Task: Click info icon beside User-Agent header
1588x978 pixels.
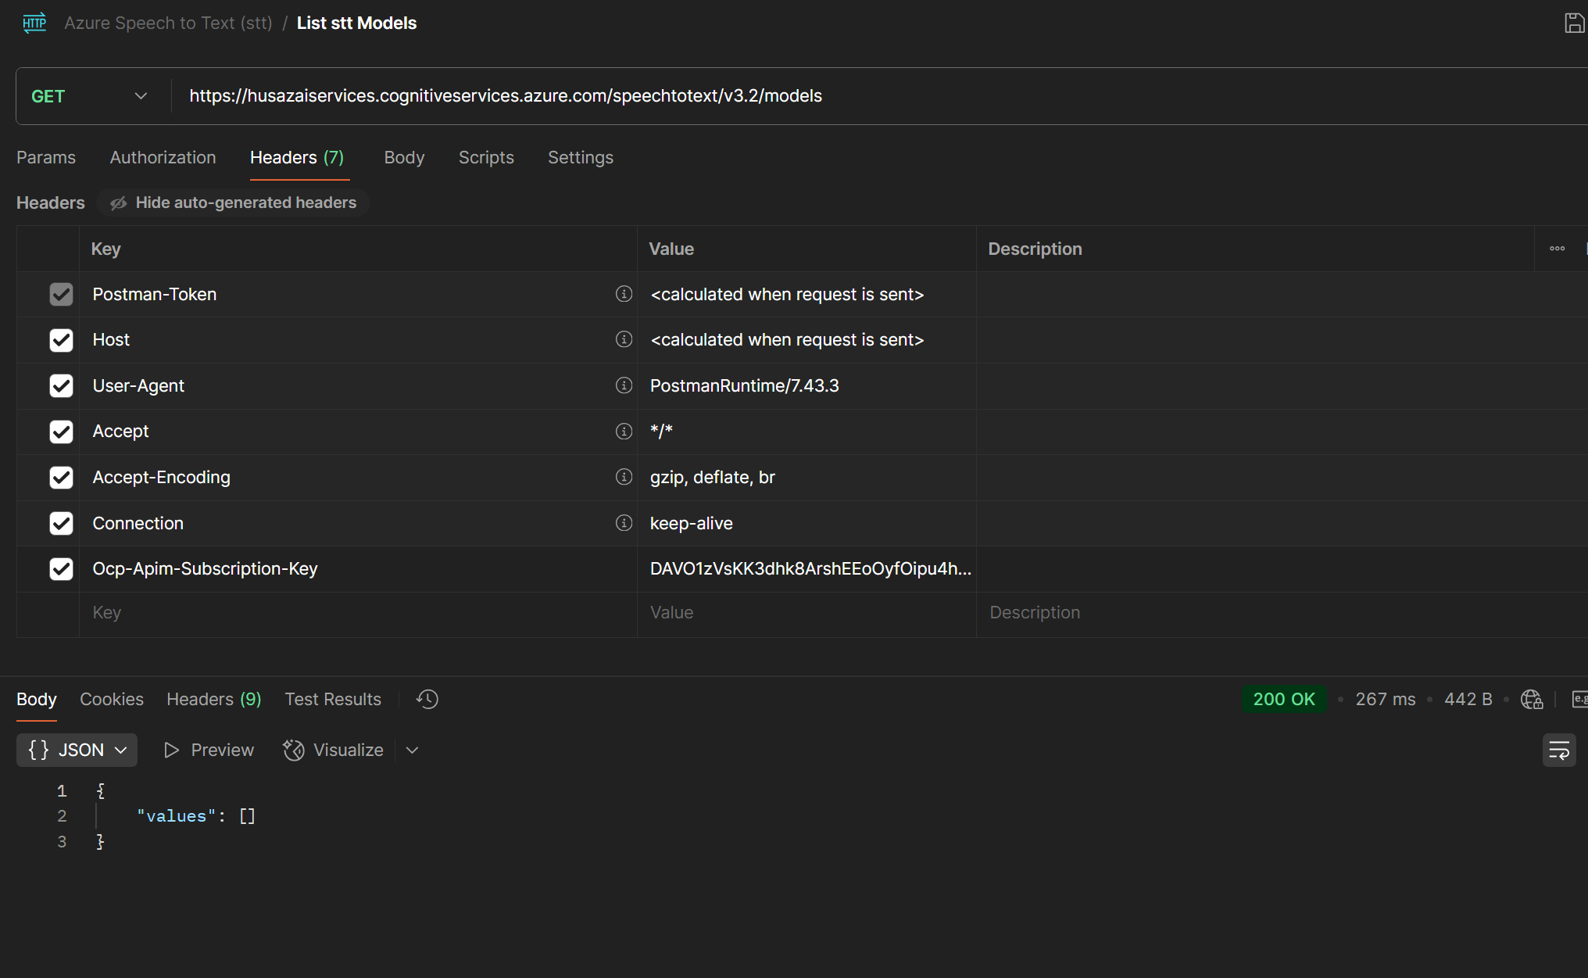Action: 624,385
